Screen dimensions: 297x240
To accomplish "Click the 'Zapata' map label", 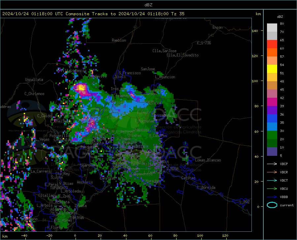I will click(x=81, y=206).
